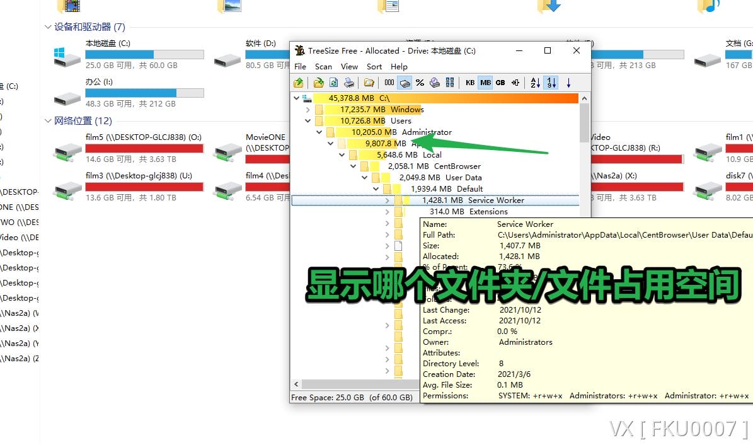This screenshot has height=445, width=753.
Task: Open film3 network drive (U:) in Explorer
Action: click(x=130, y=187)
